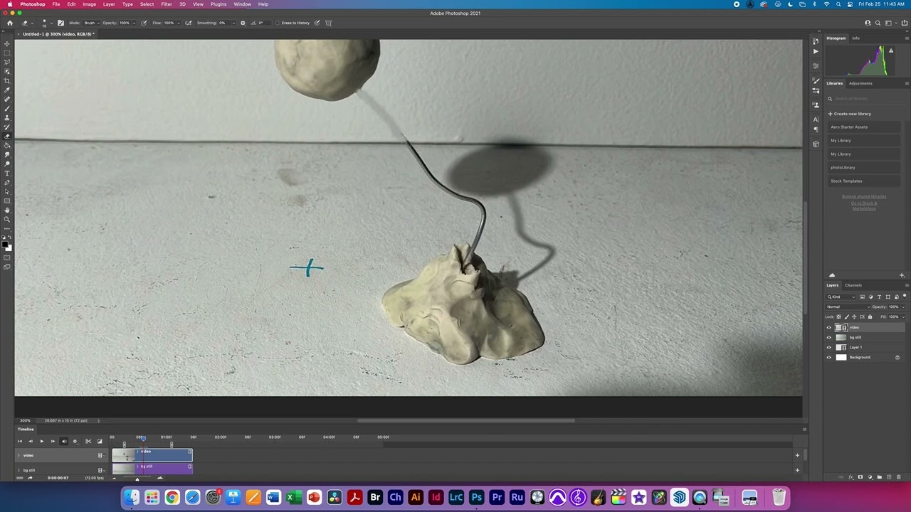The image size is (911, 512).
Task: Open the Filter menu
Action: coord(167,4)
